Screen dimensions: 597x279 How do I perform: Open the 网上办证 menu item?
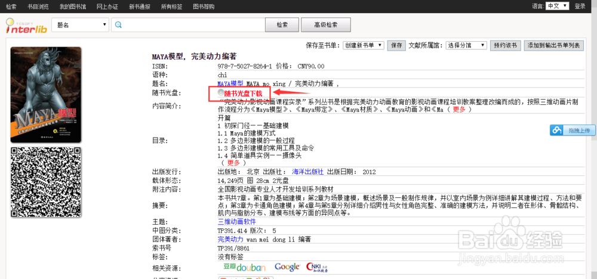tap(107, 7)
